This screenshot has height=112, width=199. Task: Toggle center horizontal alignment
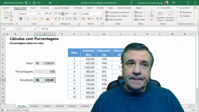point(59,19)
